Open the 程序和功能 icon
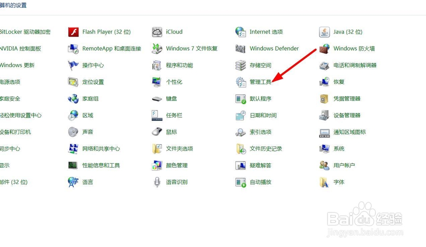The width and height of the screenshot is (426, 247). (157, 65)
